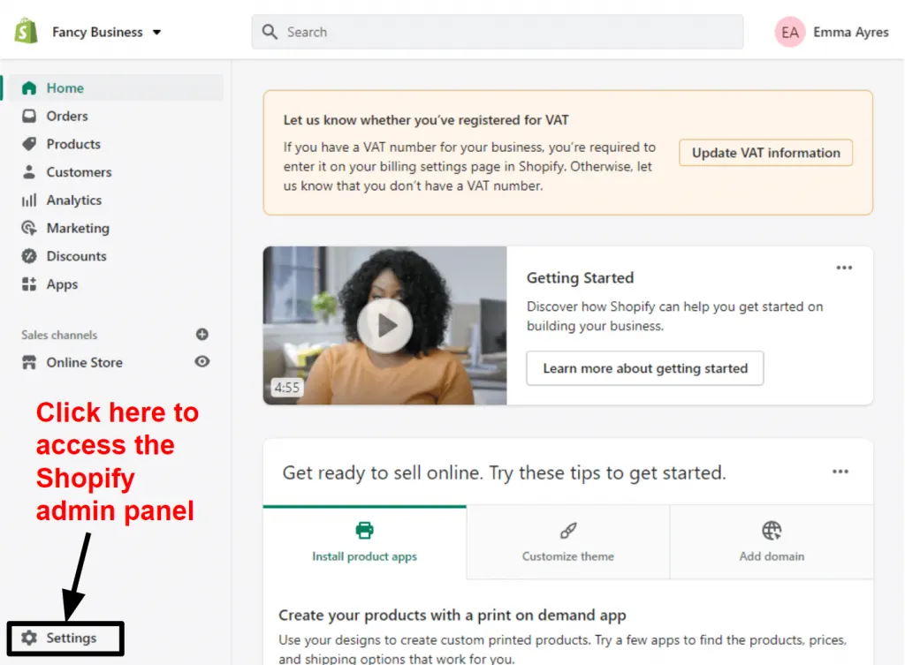The image size is (905, 665).
Task: Switch to the Add domain tab
Action: pyautogui.click(x=772, y=542)
